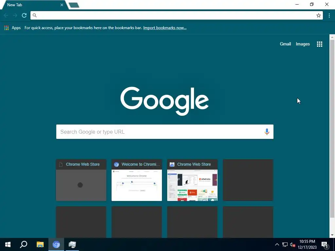Open the Windows Start menu
Screen dimensions: 335x251
coord(8,244)
